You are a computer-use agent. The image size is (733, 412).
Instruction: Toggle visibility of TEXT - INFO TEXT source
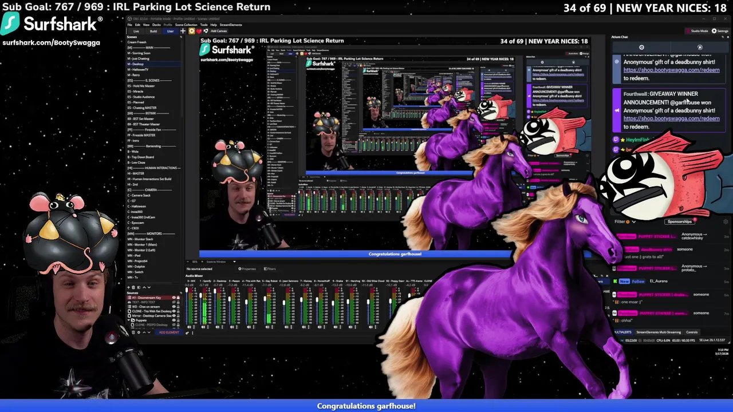[x=174, y=302]
